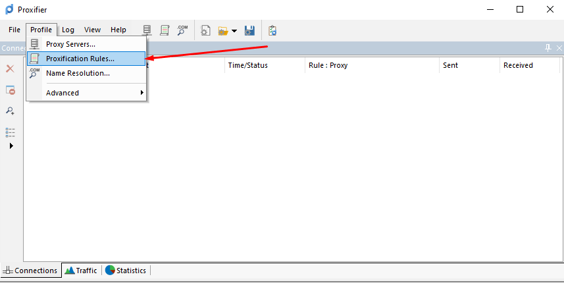
Task: Select Proxy Servers... menu entry
Action: (86, 44)
